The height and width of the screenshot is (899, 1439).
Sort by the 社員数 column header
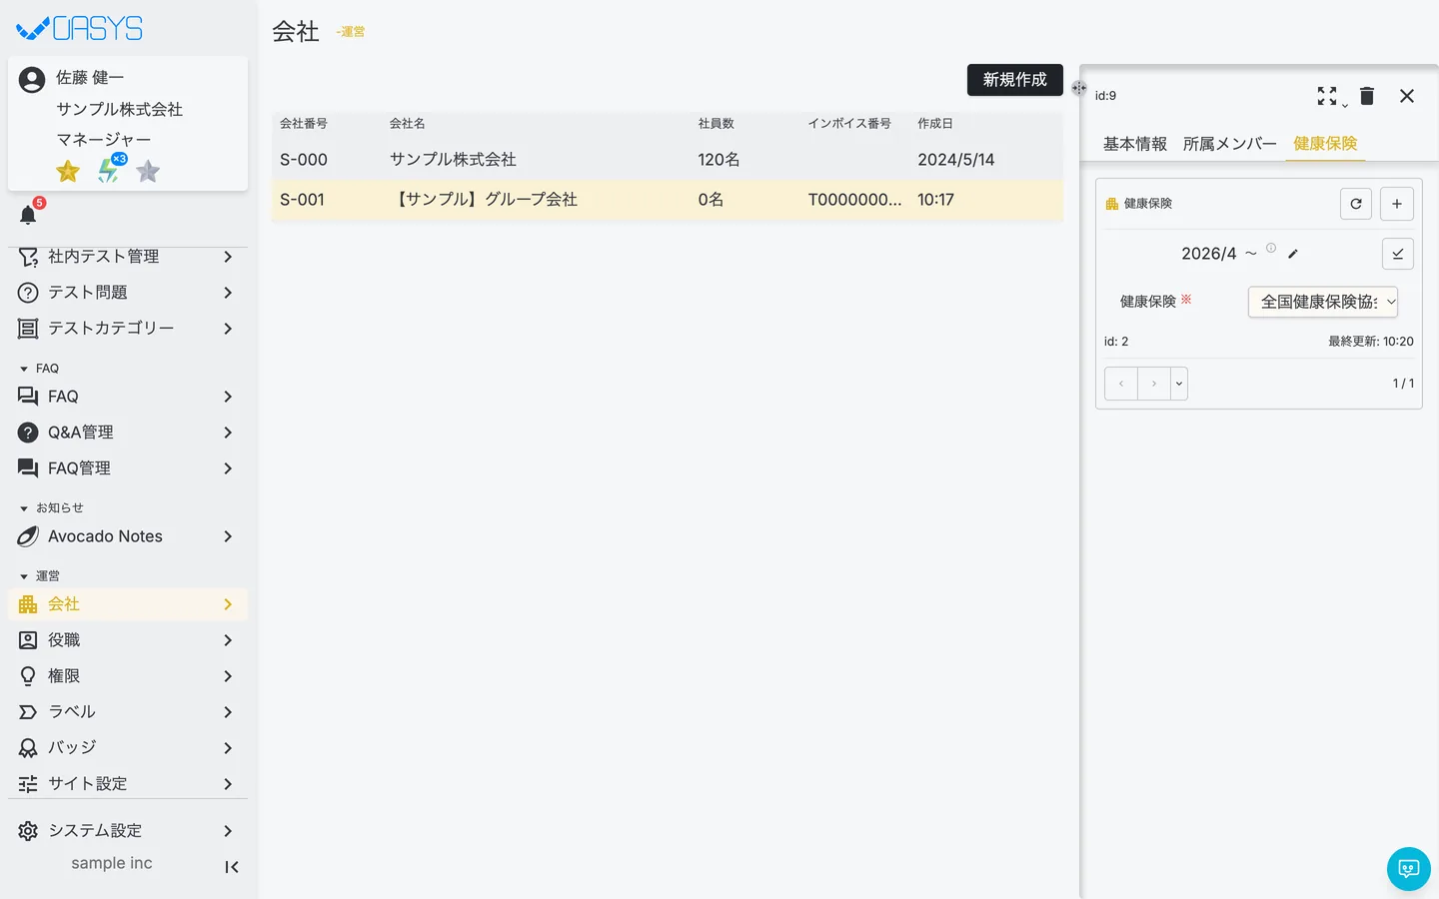click(717, 124)
